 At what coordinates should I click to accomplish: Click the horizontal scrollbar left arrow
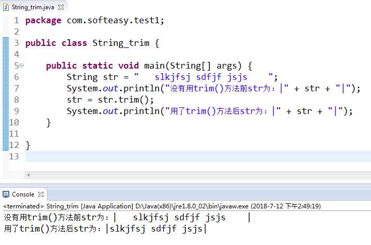[28, 175]
